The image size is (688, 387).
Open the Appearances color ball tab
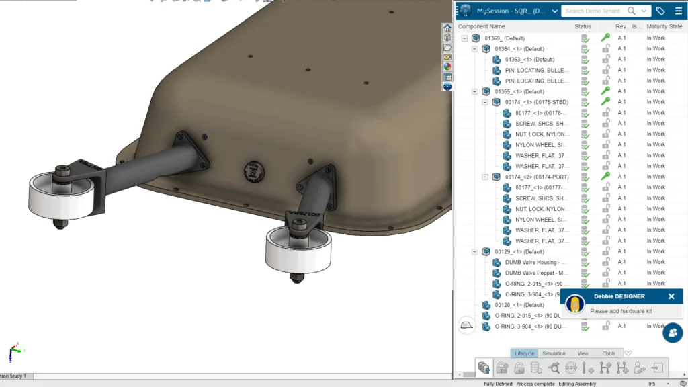[x=447, y=67]
